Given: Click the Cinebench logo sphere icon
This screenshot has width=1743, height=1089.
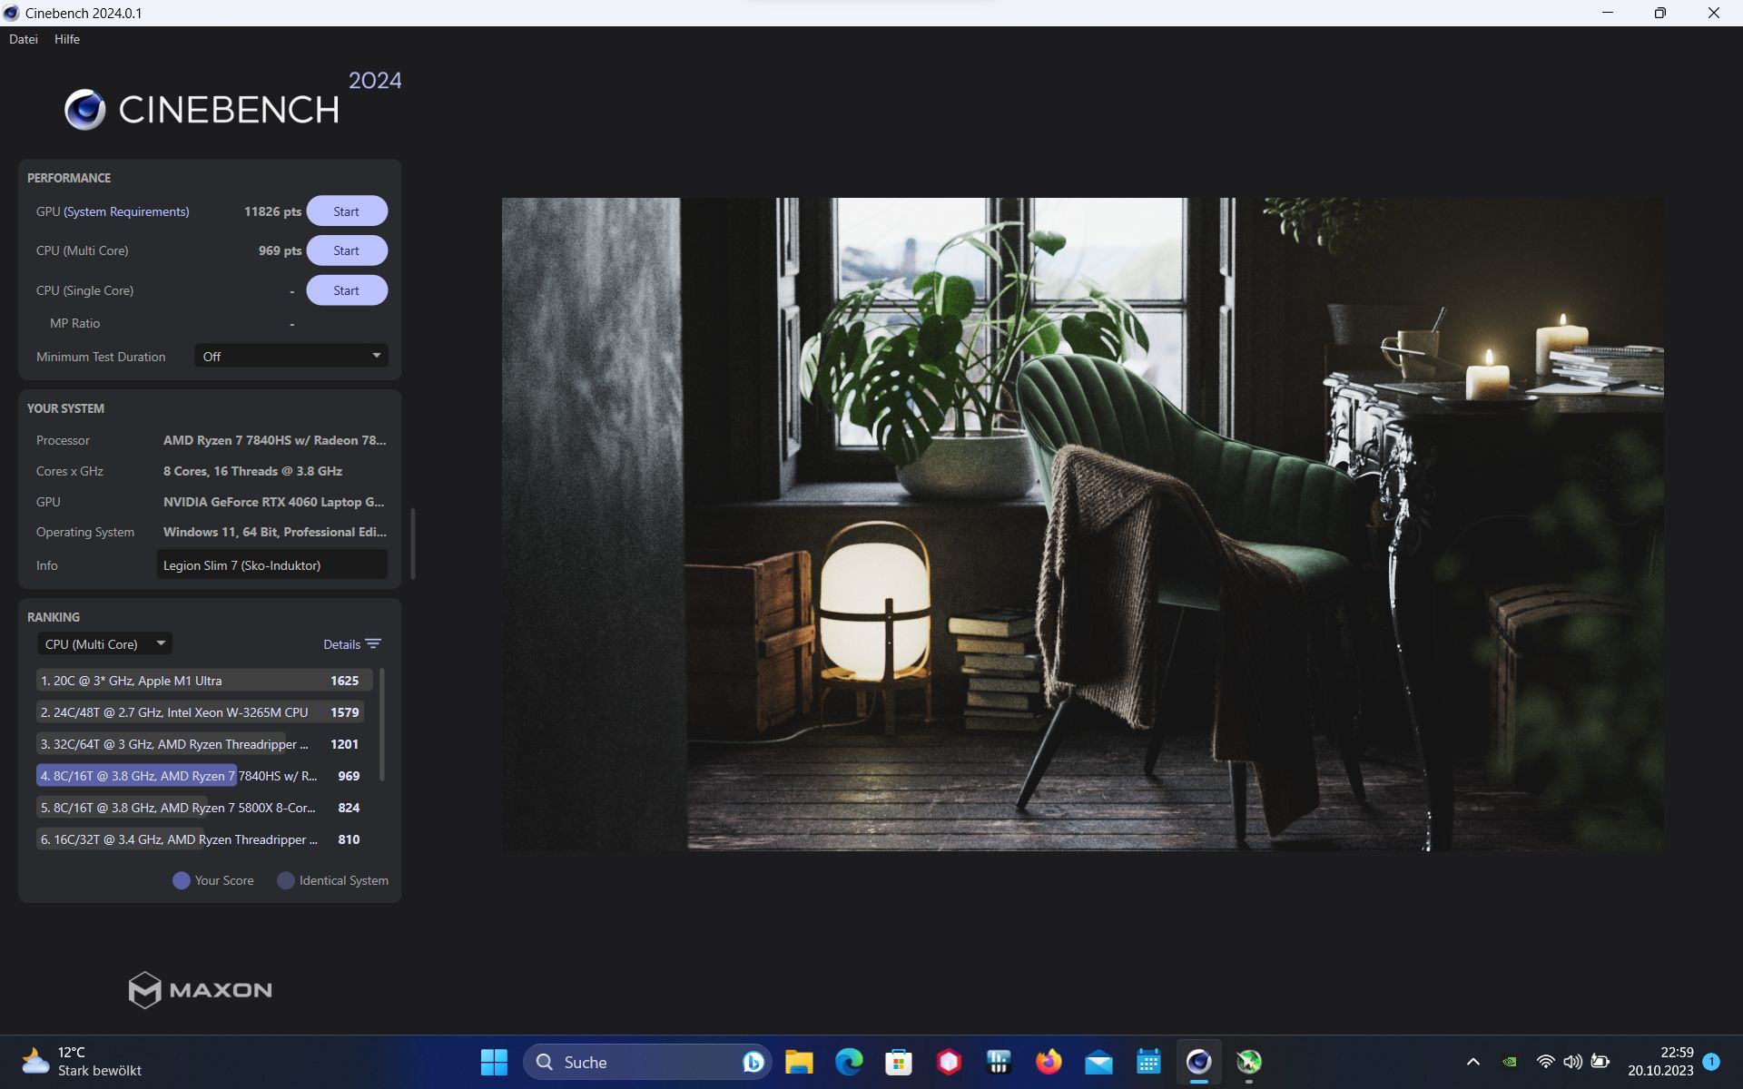Looking at the screenshot, I should 85,110.
